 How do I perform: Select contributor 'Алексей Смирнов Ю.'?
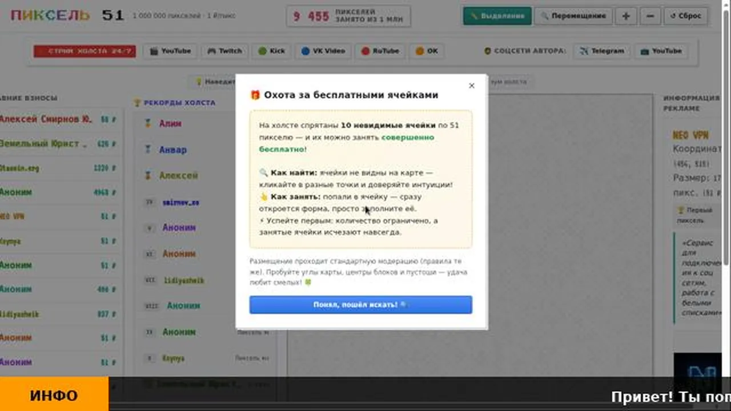click(x=46, y=119)
